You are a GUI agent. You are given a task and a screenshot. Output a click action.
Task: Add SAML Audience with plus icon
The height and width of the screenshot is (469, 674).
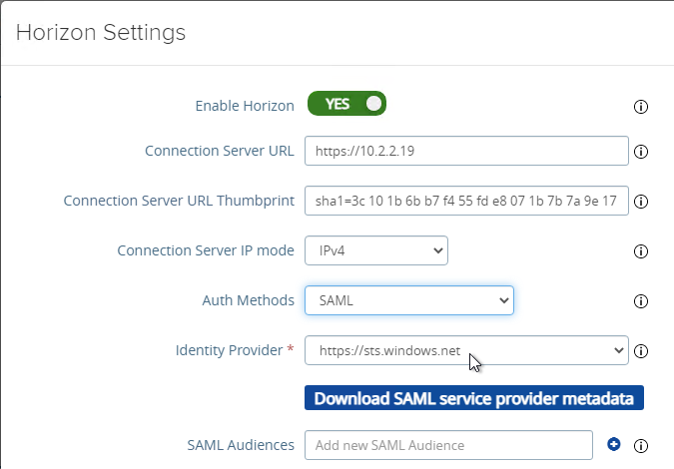tap(613, 444)
